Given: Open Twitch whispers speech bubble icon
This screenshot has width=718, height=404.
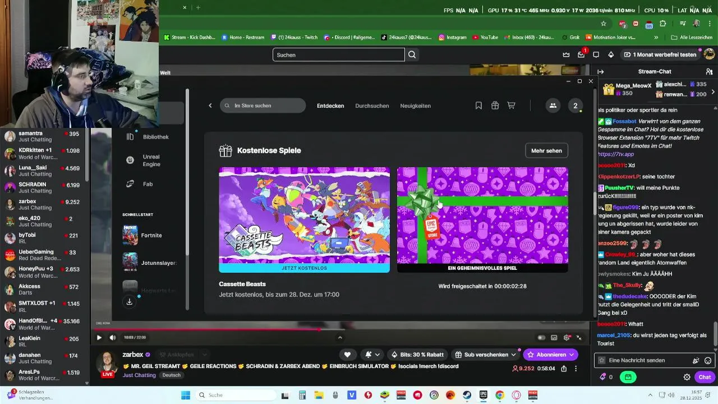Looking at the screenshot, I should coord(596,54).
